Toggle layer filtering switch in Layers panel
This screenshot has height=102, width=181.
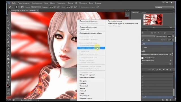pyautogui.click(x=174, y=33)
